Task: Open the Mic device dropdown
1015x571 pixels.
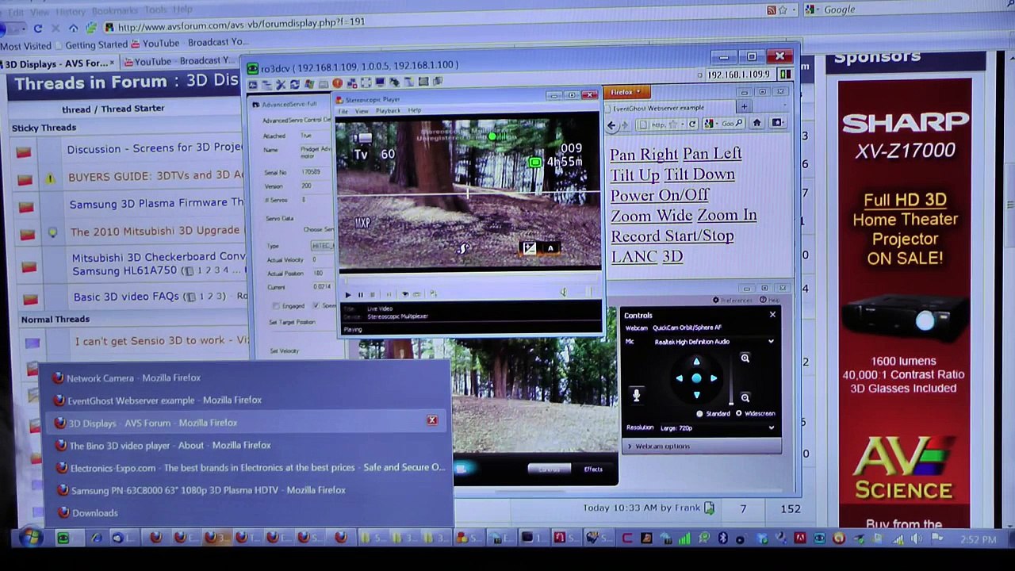Action: coord(713,342)
